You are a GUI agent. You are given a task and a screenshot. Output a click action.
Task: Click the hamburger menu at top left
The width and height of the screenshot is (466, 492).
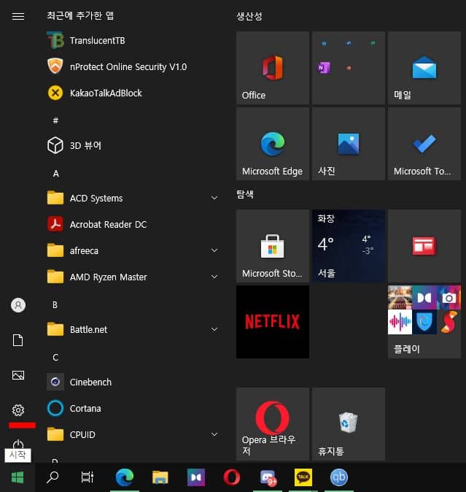[x=18, y=16]
